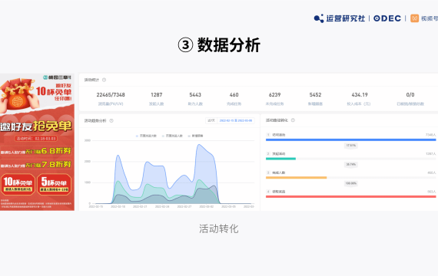Click the help icon beside 活动趋势分析 title
Image resolution: width=438 pixels, height=276 pixels.
(111, 120)
